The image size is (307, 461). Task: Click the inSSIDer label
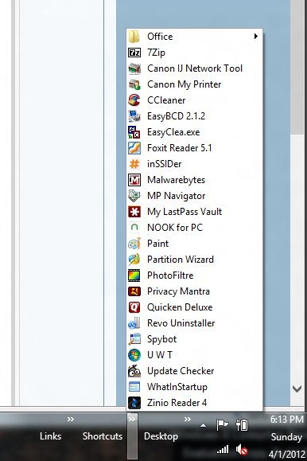pyautogui.click(x=164, y=164)
